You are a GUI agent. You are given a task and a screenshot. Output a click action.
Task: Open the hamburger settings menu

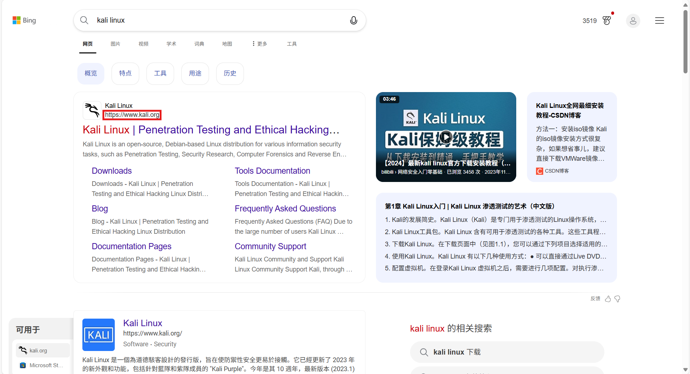(x=659, y=20)
